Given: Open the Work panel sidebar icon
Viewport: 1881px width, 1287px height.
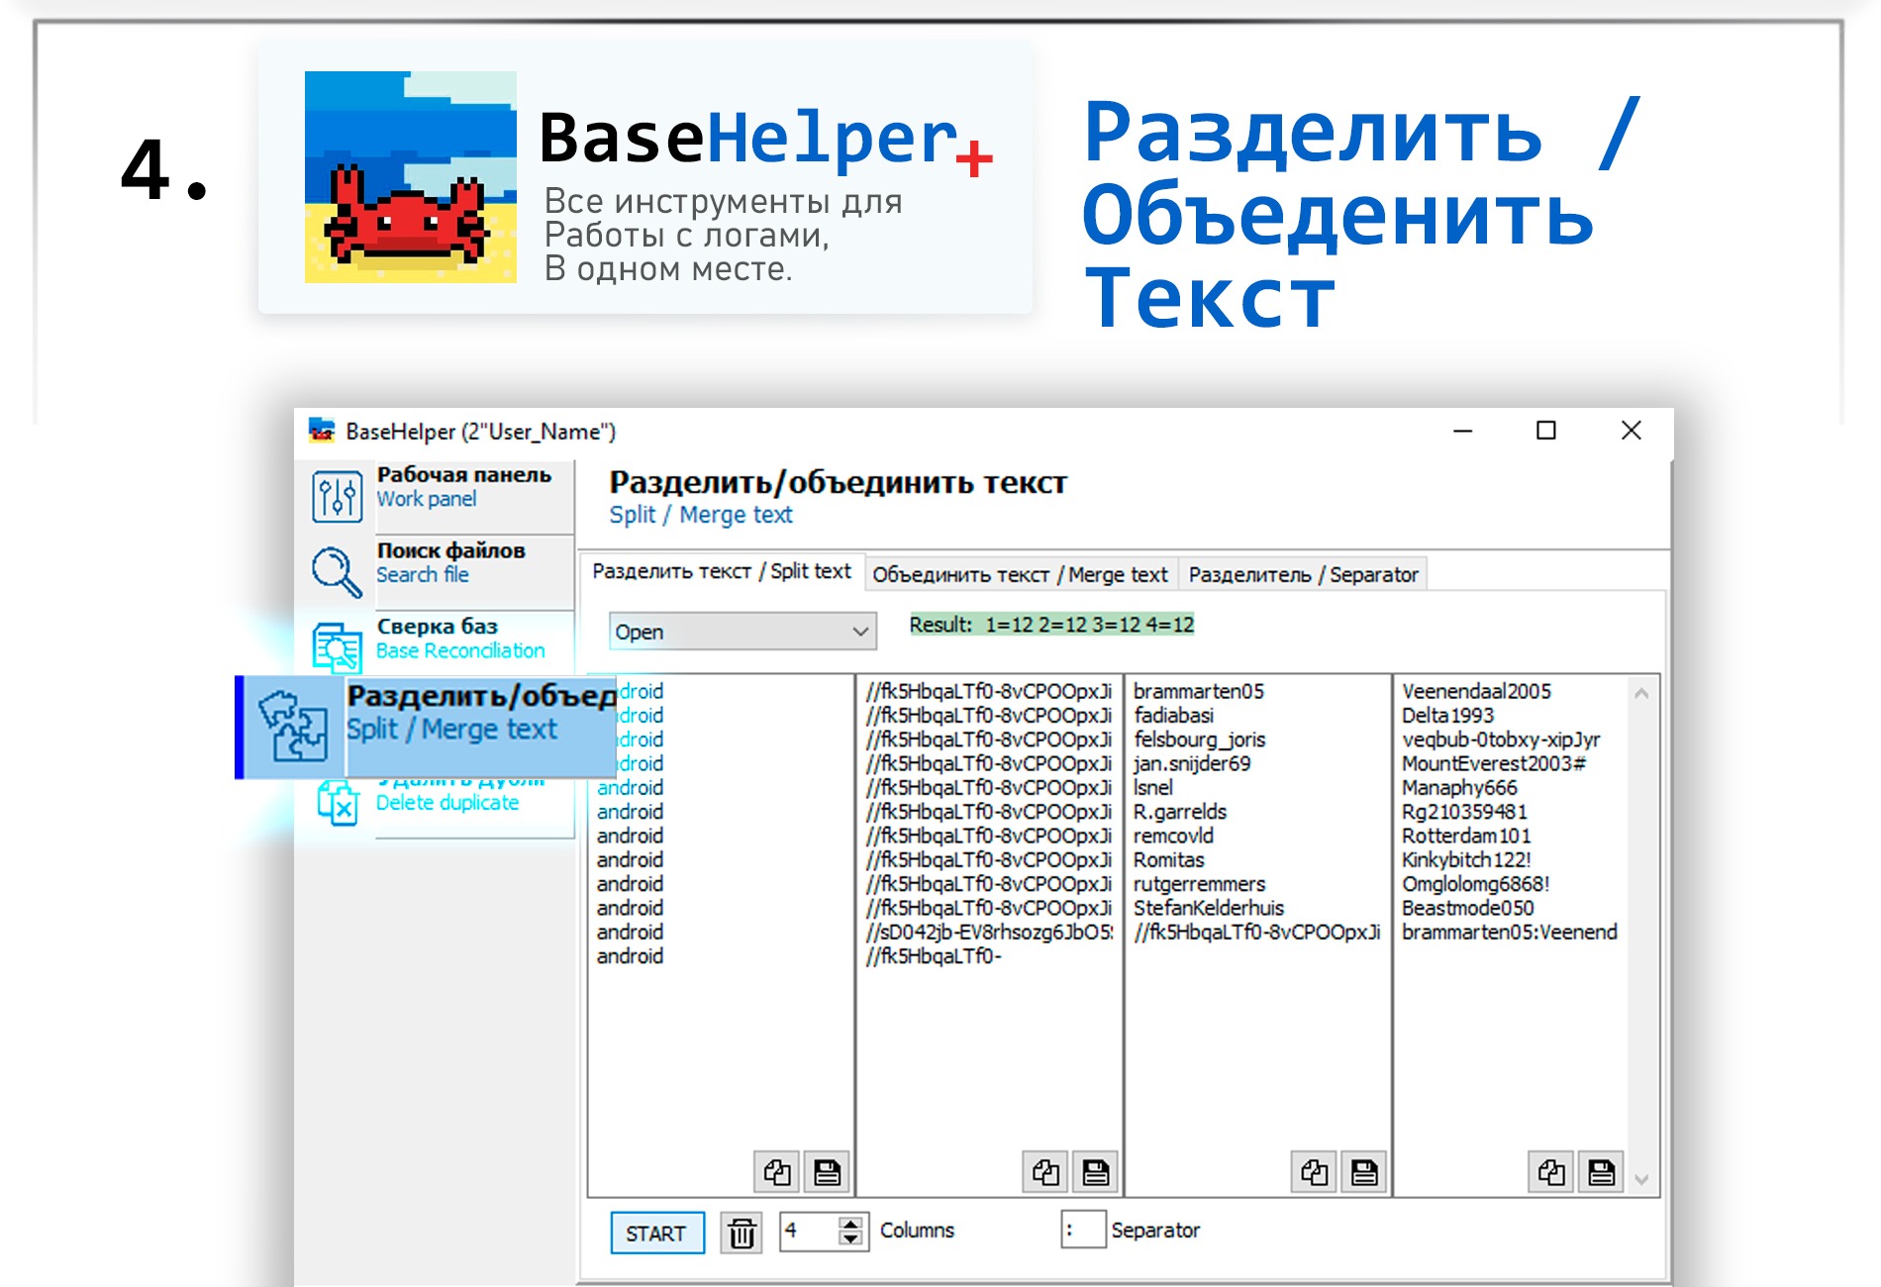Looking at the screenshot, I should tap(337, 496).
